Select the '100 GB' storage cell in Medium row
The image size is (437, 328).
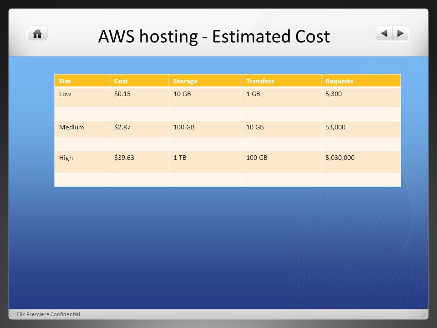pyautogui.click(x=205, y=129)
